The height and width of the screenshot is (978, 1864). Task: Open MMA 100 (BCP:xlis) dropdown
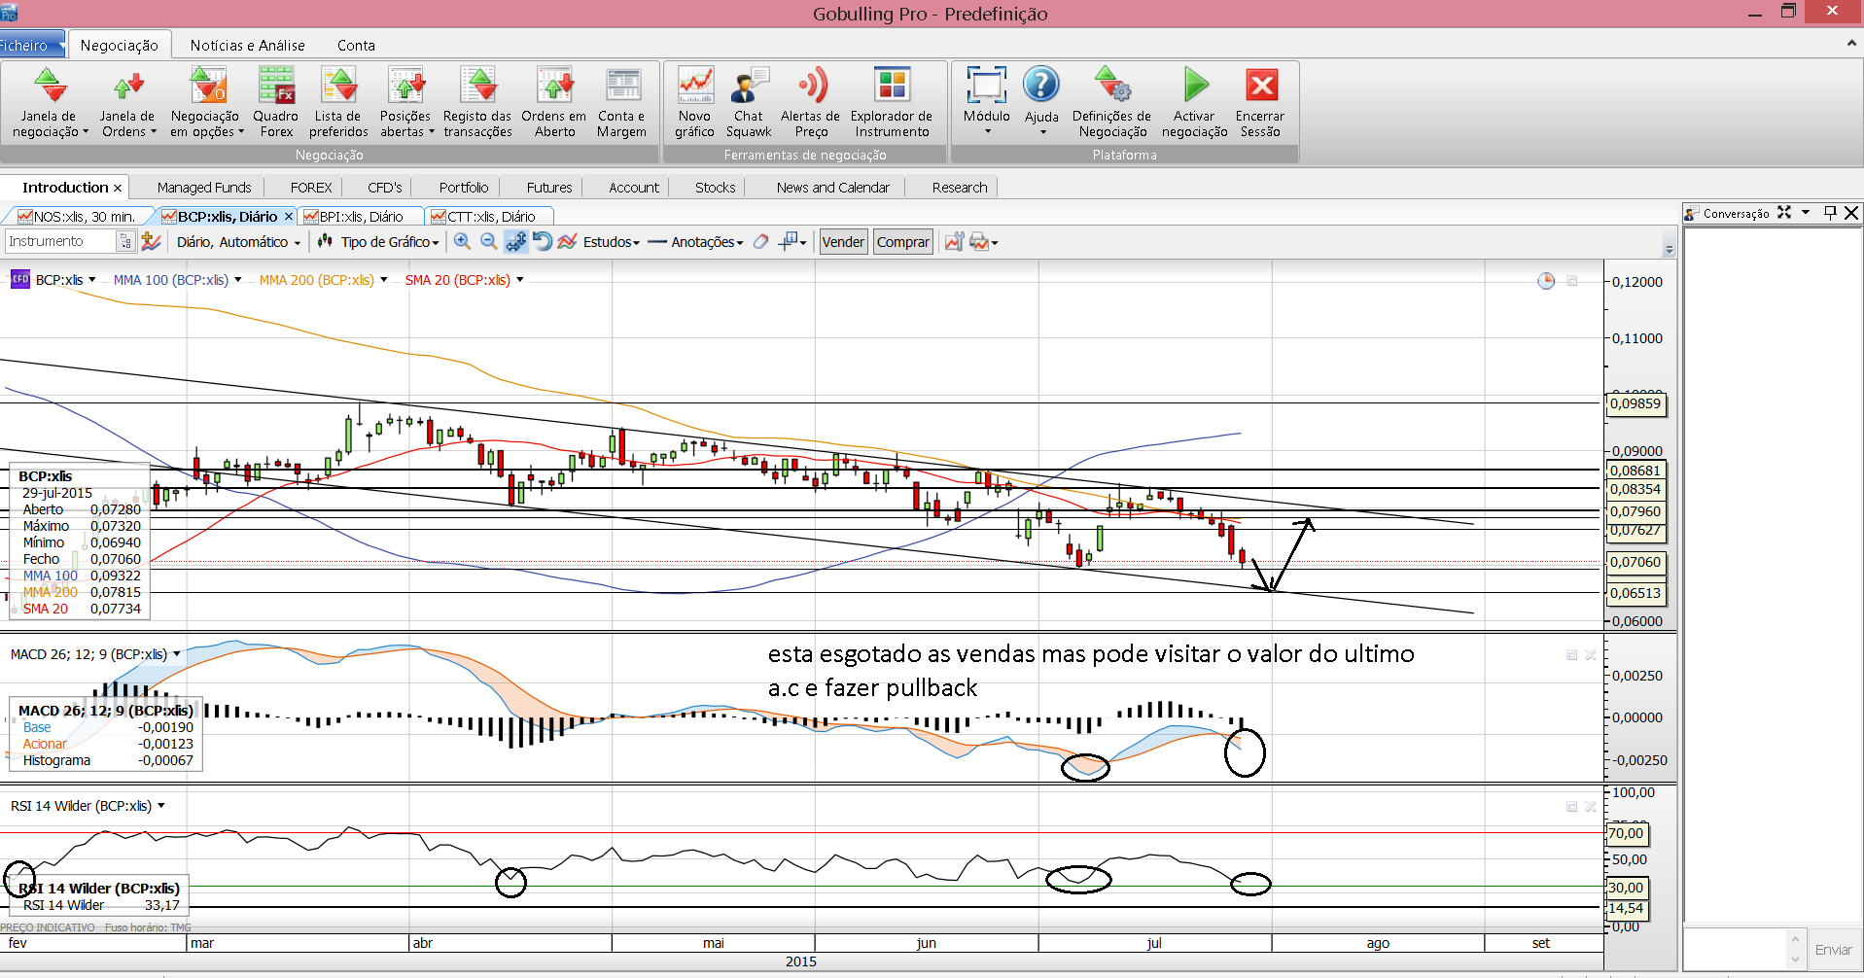[237, 280]
